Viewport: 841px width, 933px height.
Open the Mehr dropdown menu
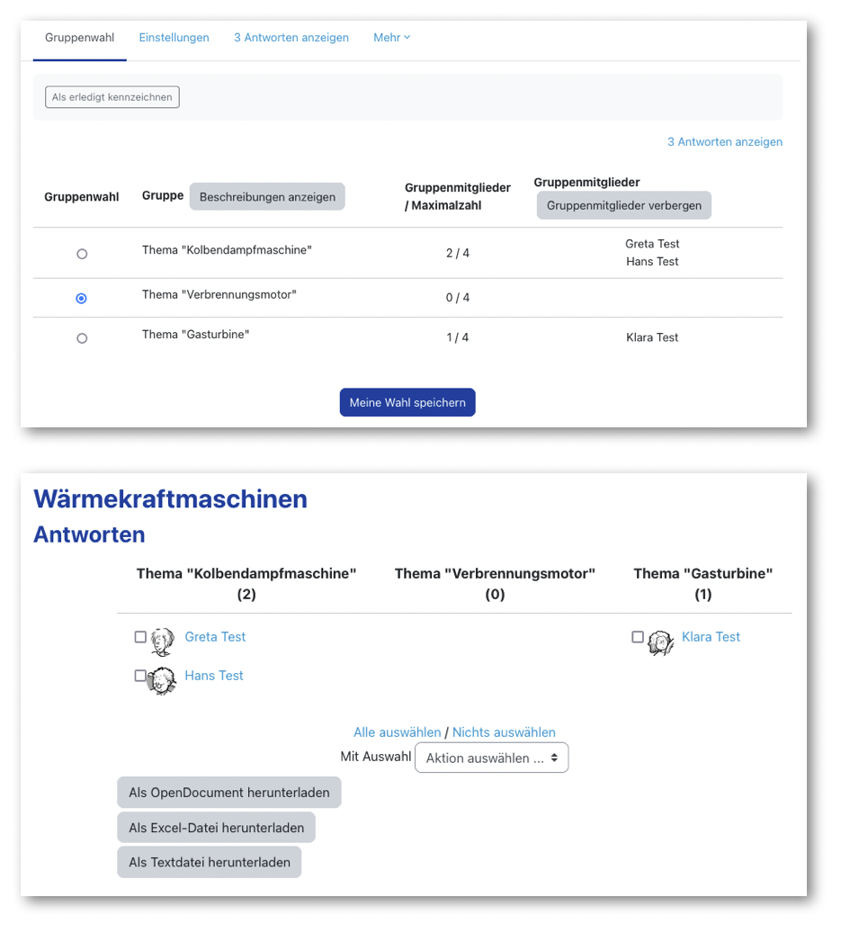click(391, 38)
